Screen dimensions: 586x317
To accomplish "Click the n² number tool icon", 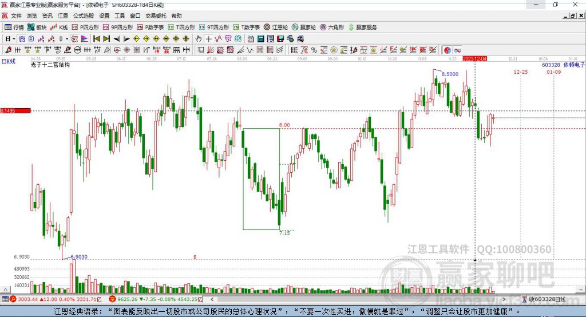I will tap(97, 50).
